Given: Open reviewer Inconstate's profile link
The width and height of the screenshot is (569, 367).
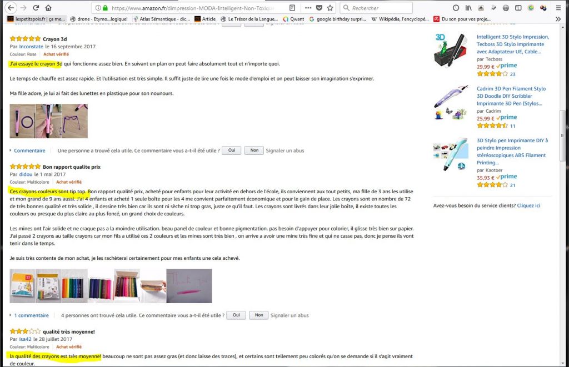Looking at the screenshot, I should [x=31, y=47].
